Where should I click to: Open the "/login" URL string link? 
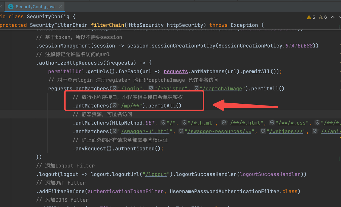[130, 88]
